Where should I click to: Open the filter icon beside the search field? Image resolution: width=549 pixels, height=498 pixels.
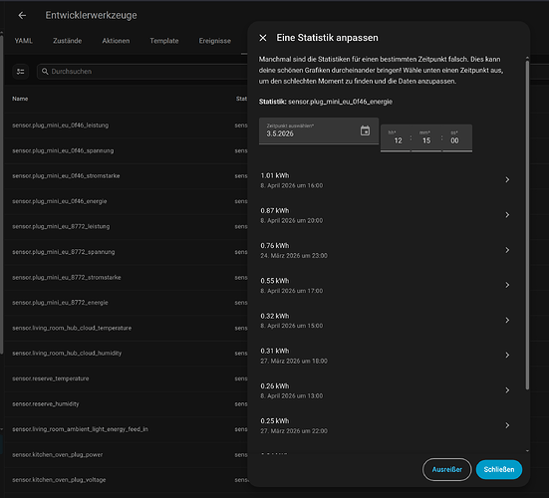(x=21, y=72)
